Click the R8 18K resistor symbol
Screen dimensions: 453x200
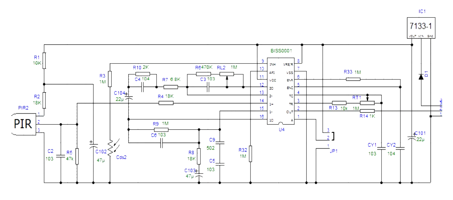(199, 156)
